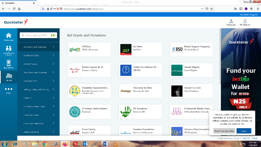Open the Nigeria flag country dropdown

click(x=53, y=35)
